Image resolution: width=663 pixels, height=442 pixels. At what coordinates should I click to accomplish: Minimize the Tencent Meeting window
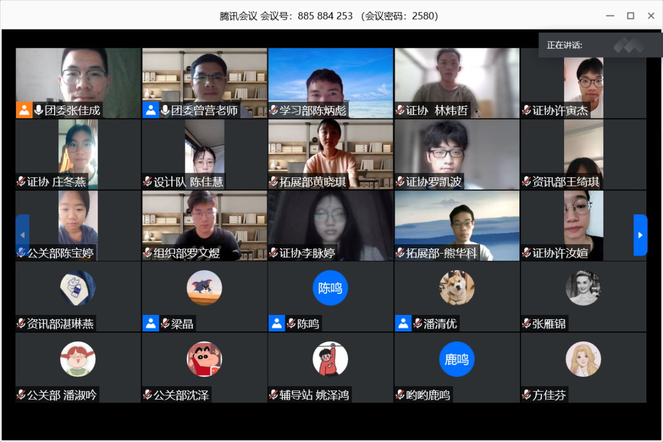[609, 16]
